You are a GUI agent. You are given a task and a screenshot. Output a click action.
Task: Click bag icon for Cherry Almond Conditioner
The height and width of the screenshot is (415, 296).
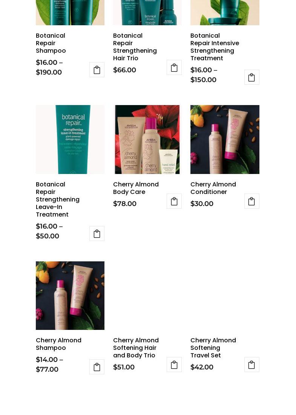click(x=252, y=201)
